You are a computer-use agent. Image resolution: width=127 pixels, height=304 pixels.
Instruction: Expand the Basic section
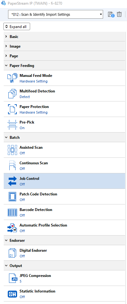64,36
